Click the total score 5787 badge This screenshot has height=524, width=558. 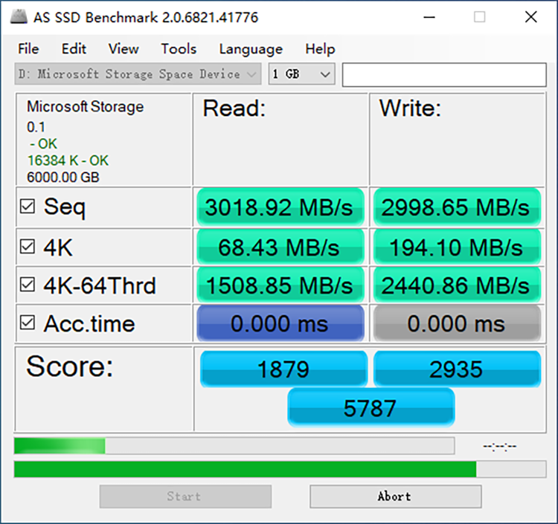click(x=371, y=408)
